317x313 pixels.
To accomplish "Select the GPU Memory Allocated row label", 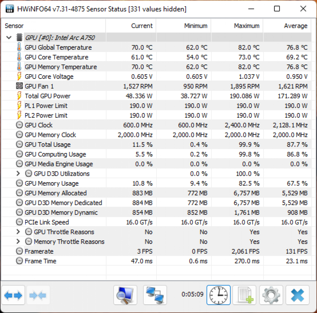I will point(56,193).
